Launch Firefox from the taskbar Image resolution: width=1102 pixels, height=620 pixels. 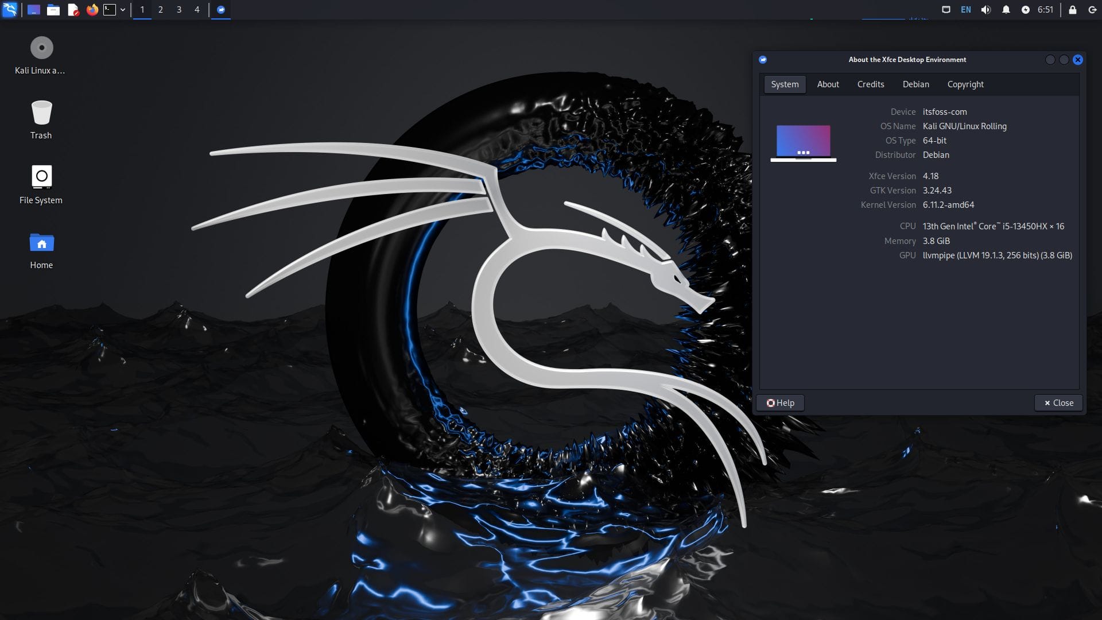92,9
